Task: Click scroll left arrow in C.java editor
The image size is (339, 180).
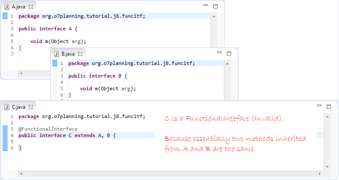Action: point(21,174)
